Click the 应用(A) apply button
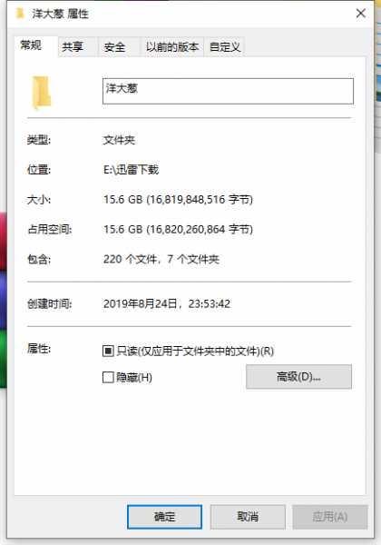Viewport: 381px width, 545px height. click(x=330, y=517)
